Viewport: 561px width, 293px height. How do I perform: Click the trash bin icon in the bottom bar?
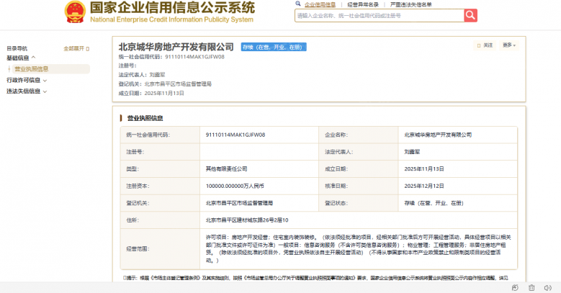pyautogui.click(x=531, y=288)
